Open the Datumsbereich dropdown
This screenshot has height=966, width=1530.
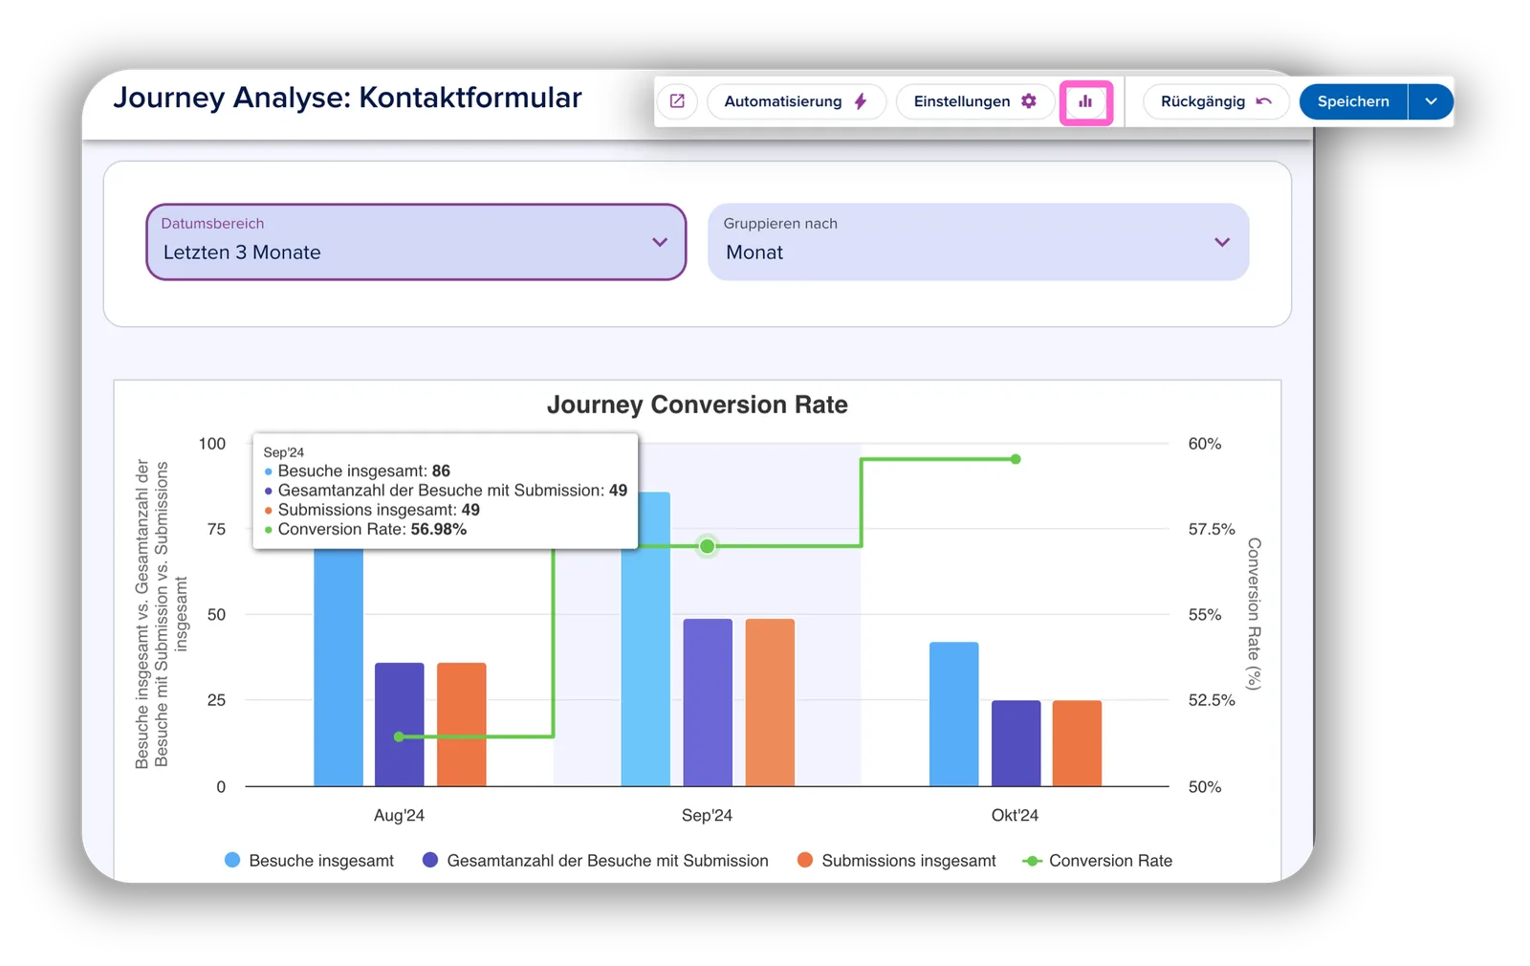[416, 242]
